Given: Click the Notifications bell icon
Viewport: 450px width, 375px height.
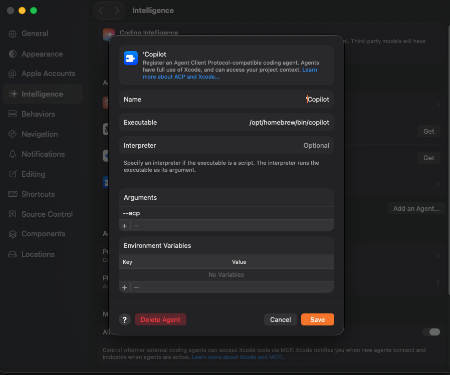Looking at the screenshot, I should 13,154.
